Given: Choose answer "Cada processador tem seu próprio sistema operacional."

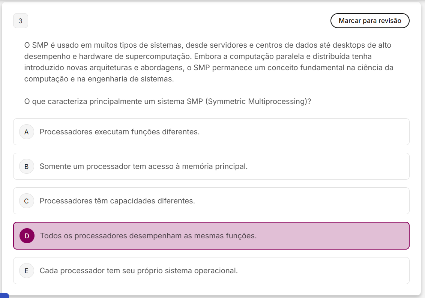Looking at the screenshot, I should point(139,271).
